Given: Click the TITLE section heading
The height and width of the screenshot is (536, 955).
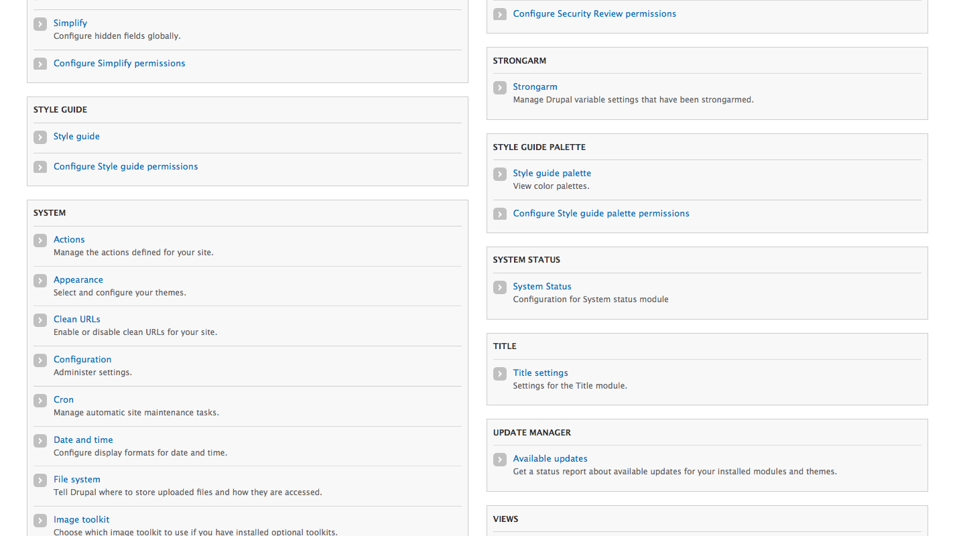Looking at the screenshot, I should click(x=505, y=346).
